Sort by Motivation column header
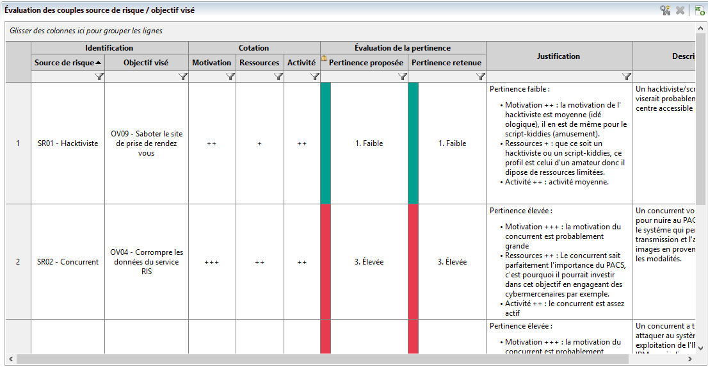This screenshot has width=708, height=367. (212, 63)
